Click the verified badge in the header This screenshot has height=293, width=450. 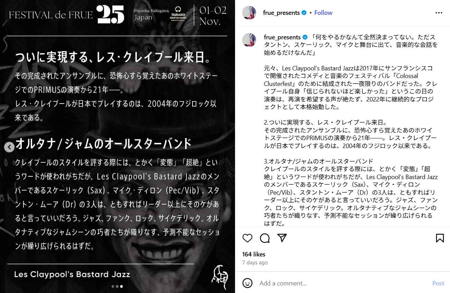pyautogui.click(x=304, y=13)
